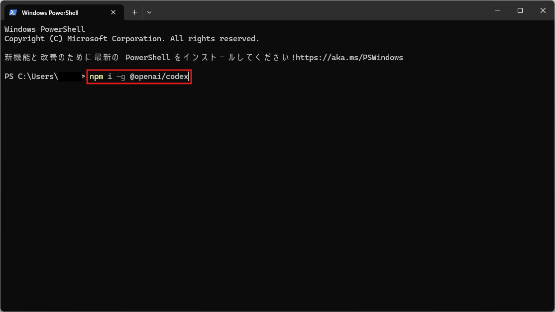Maximize the terminal window
The width and height of the screenshot is (555, 312).
coord(520,10)
